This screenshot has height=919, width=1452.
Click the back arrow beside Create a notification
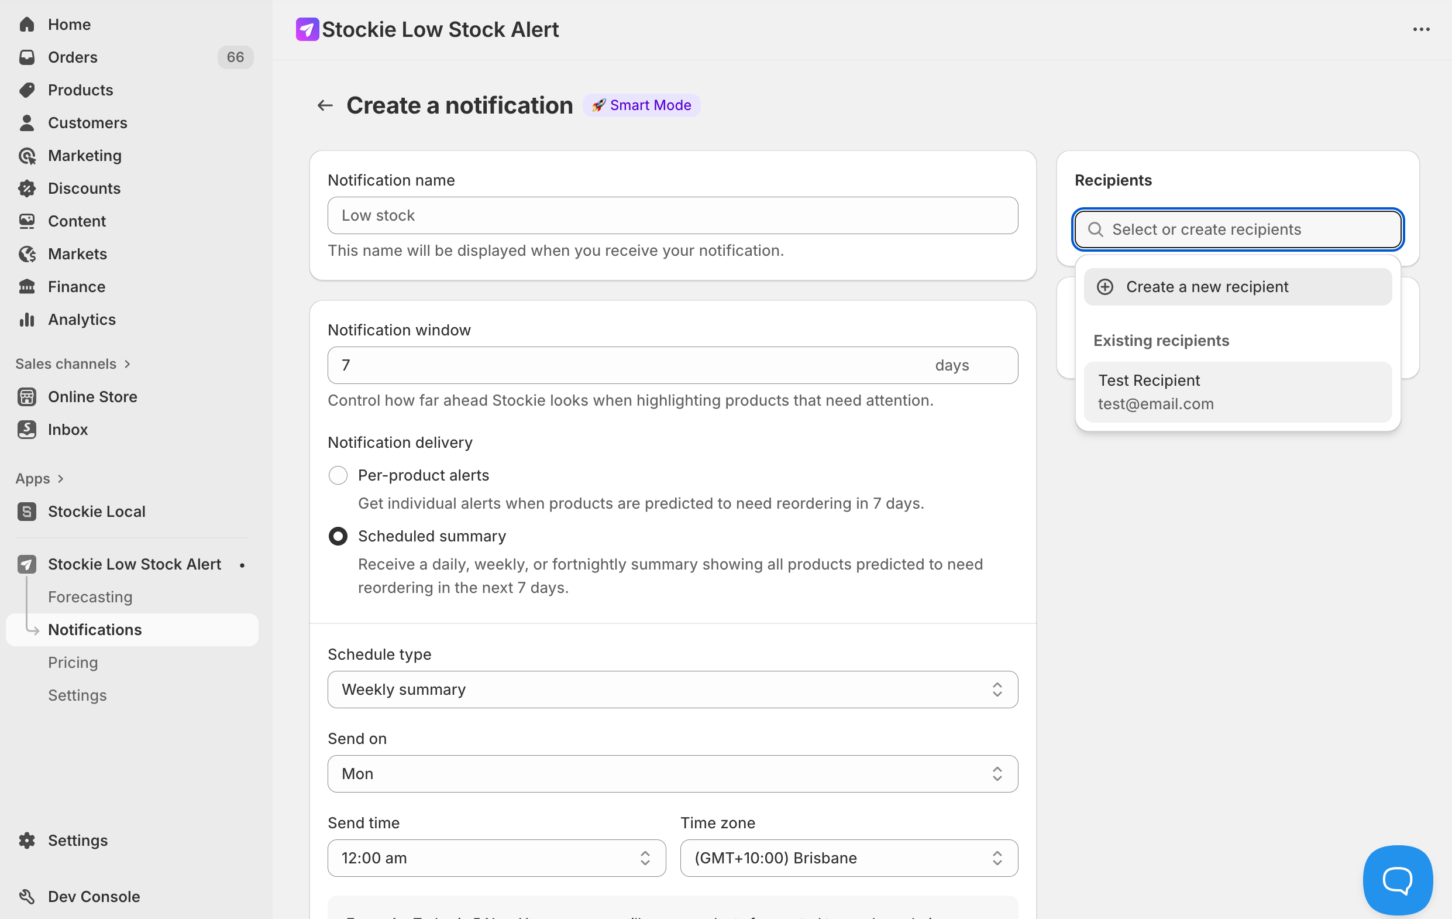325,105
